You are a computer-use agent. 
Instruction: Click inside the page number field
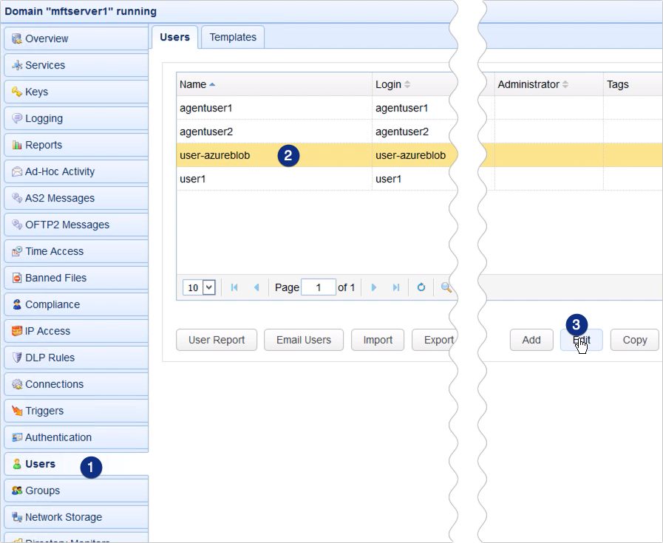319,287
